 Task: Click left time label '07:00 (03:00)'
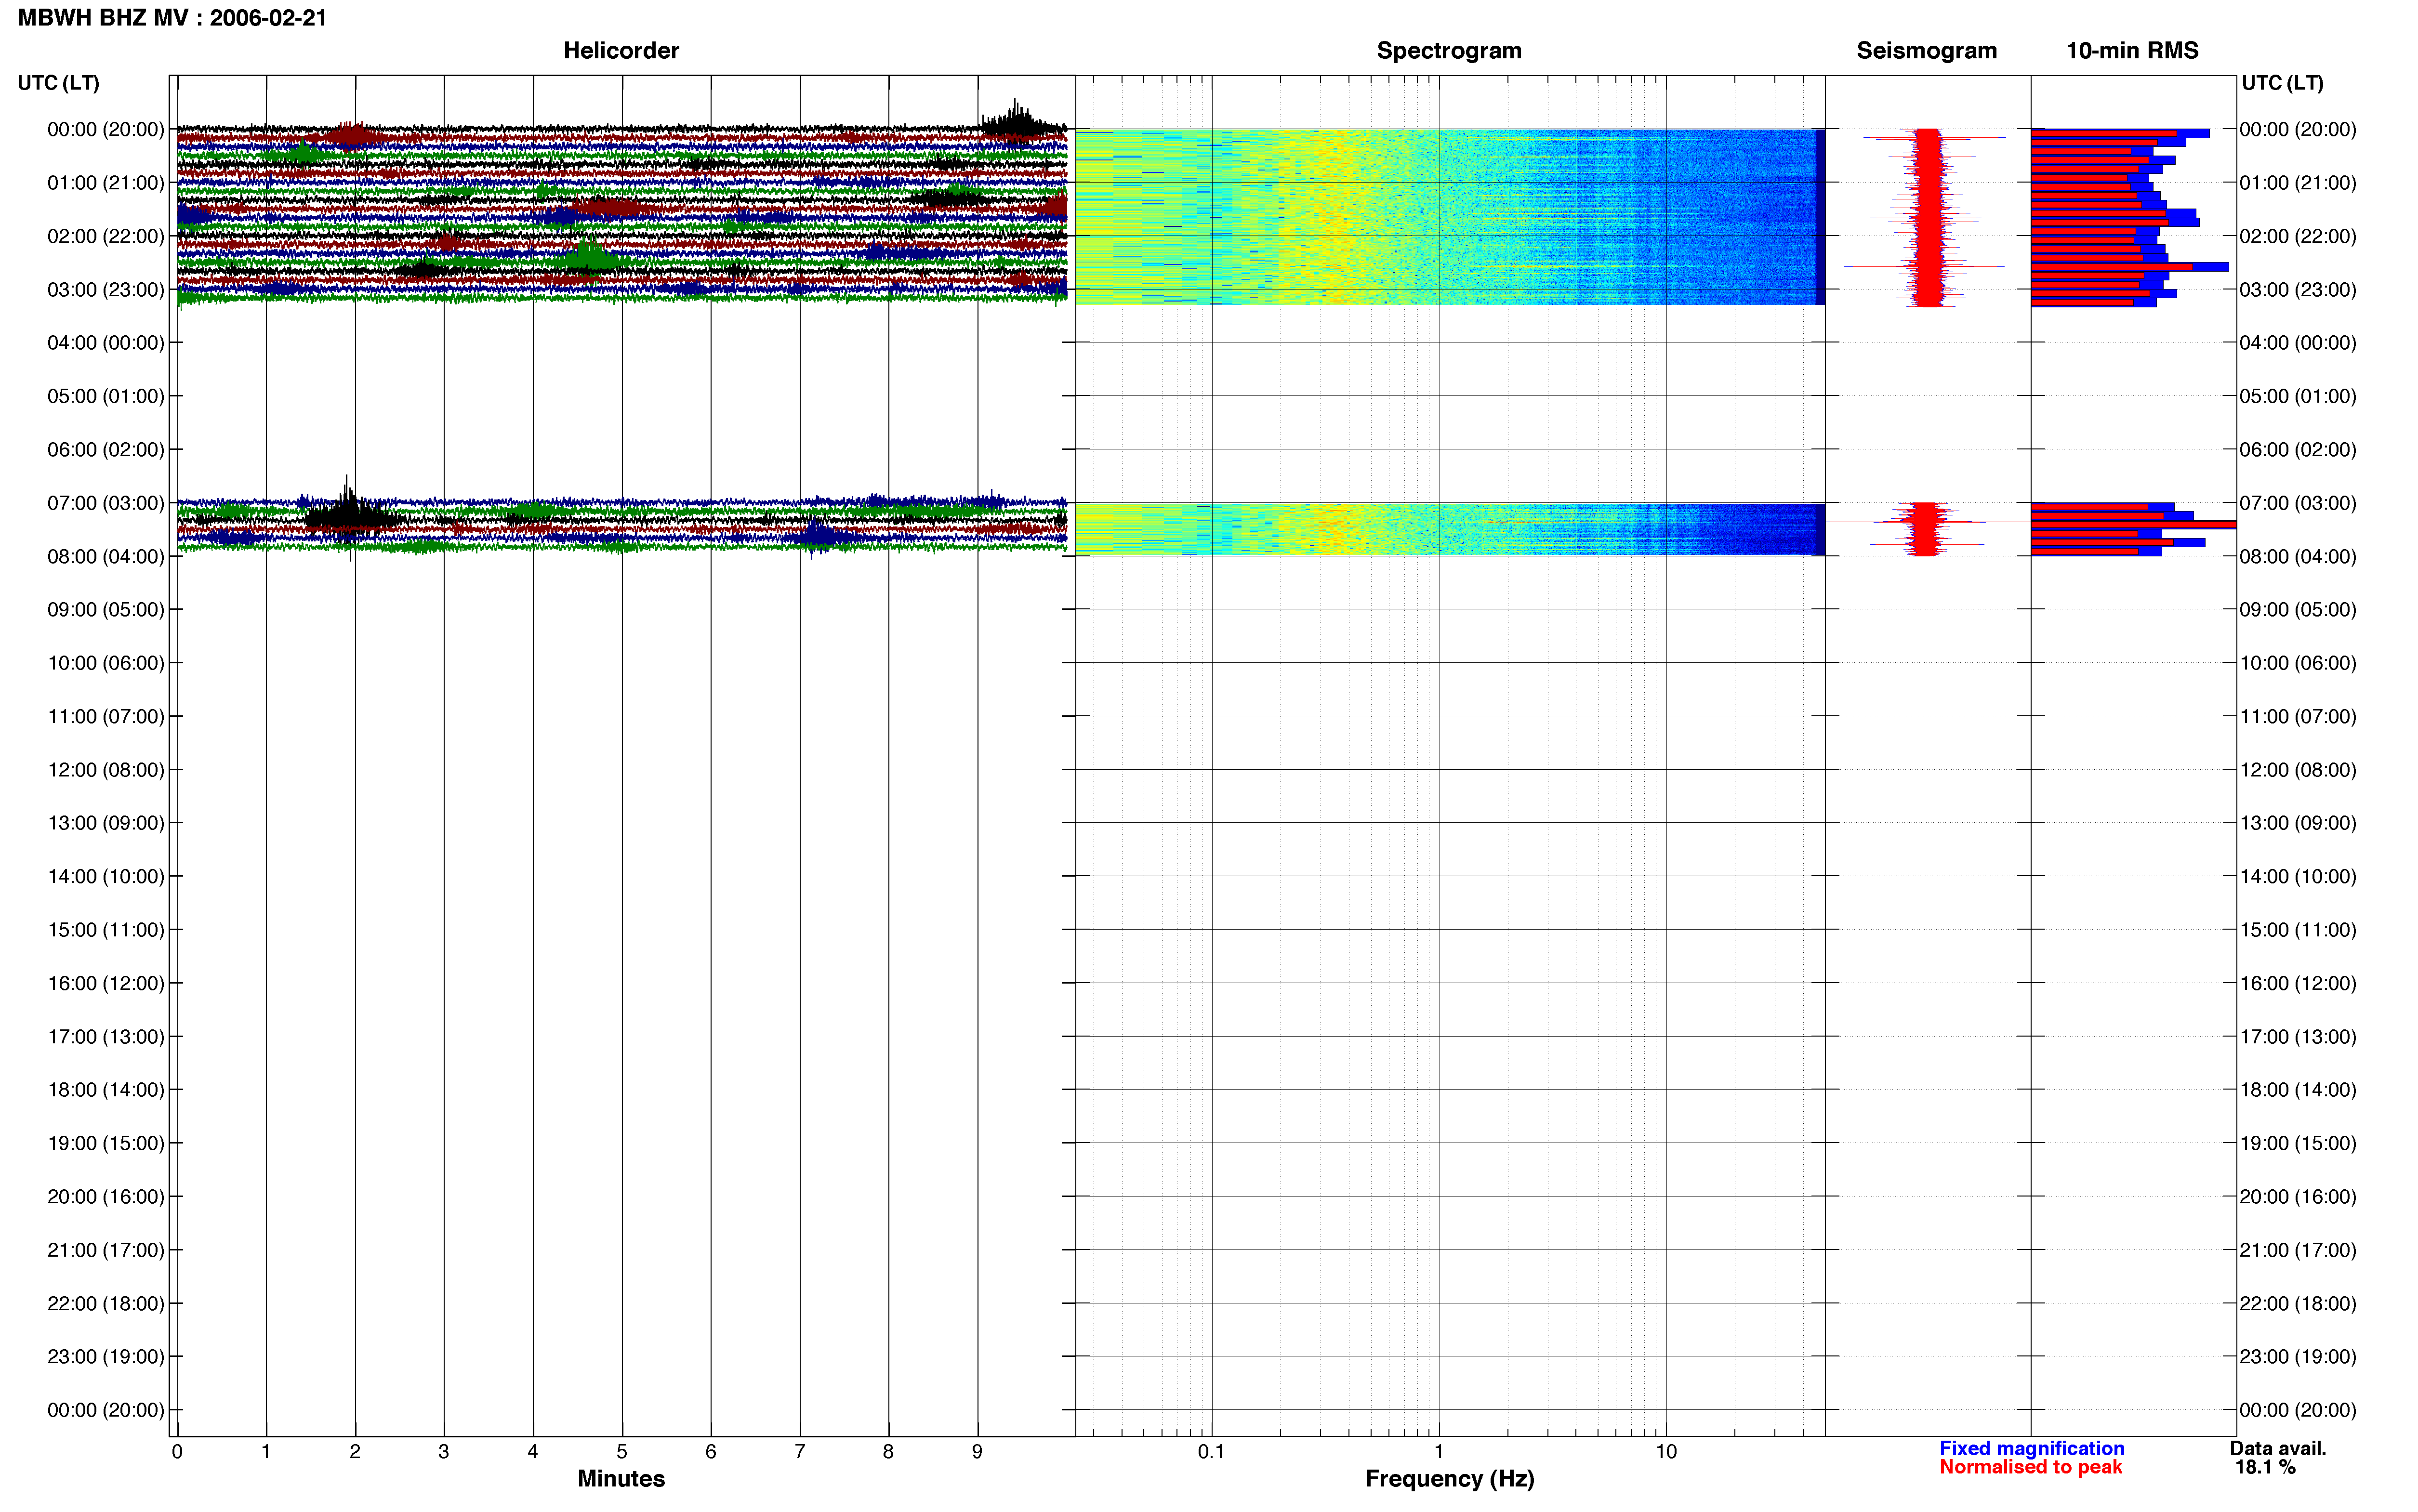point(105,503)
